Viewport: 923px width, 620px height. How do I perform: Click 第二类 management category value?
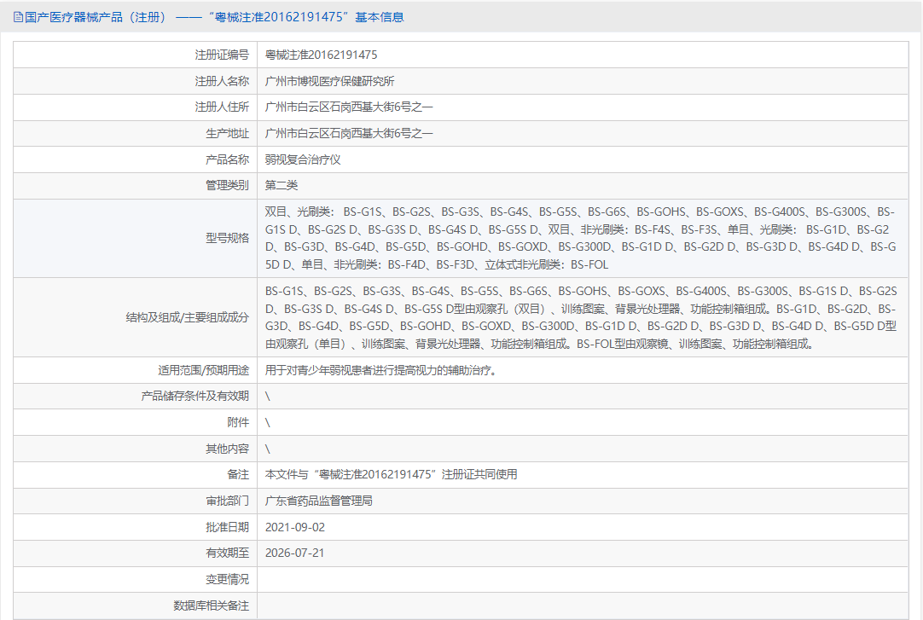[x=282, y=185]
